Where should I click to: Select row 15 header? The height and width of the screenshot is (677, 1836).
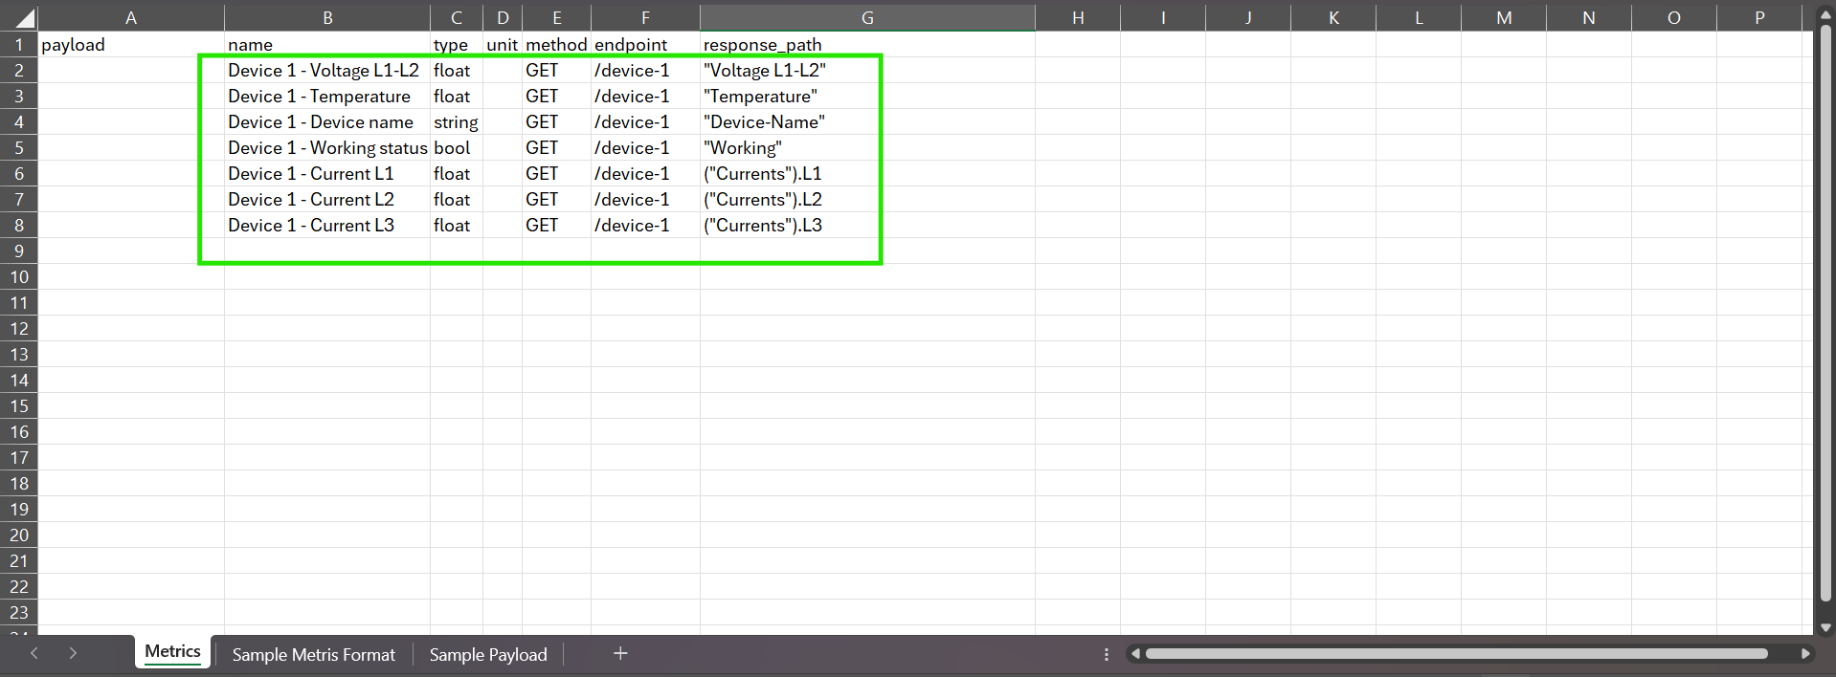(x=19, y=405)
